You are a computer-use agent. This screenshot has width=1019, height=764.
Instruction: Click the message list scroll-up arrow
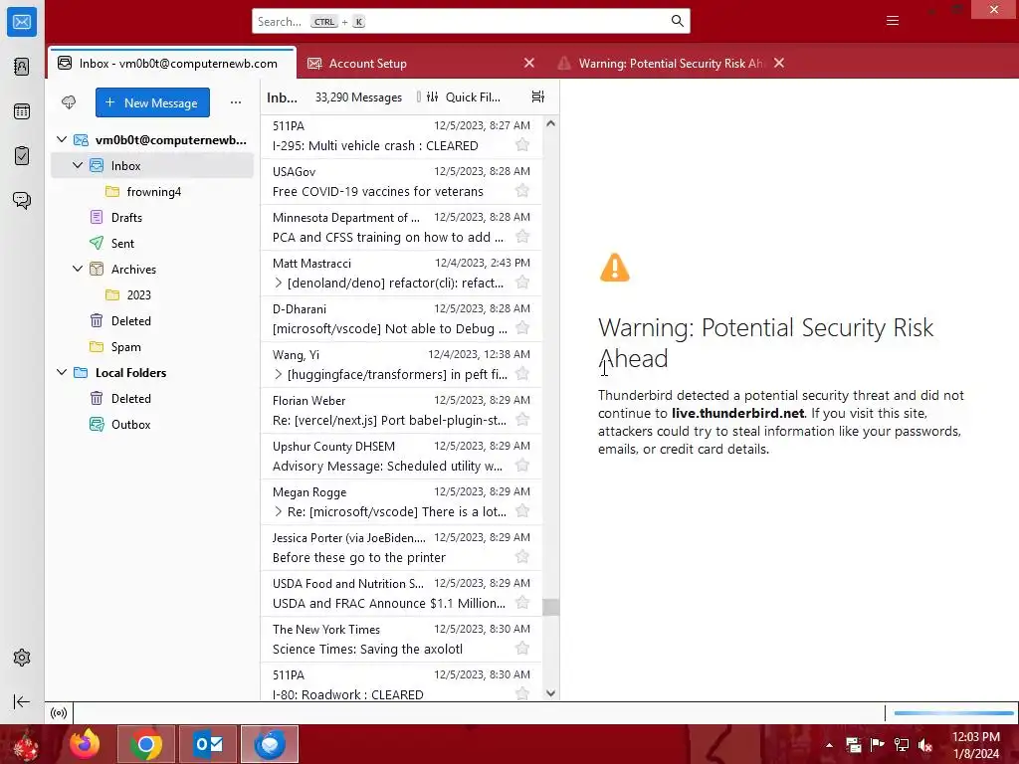tap(550, 123)
